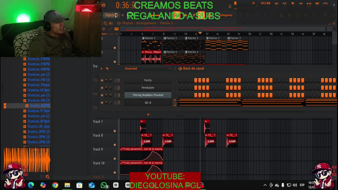Click channel rack undo swing icon
The width and height of the screenshot is (338, 190).
pos(107,69)
